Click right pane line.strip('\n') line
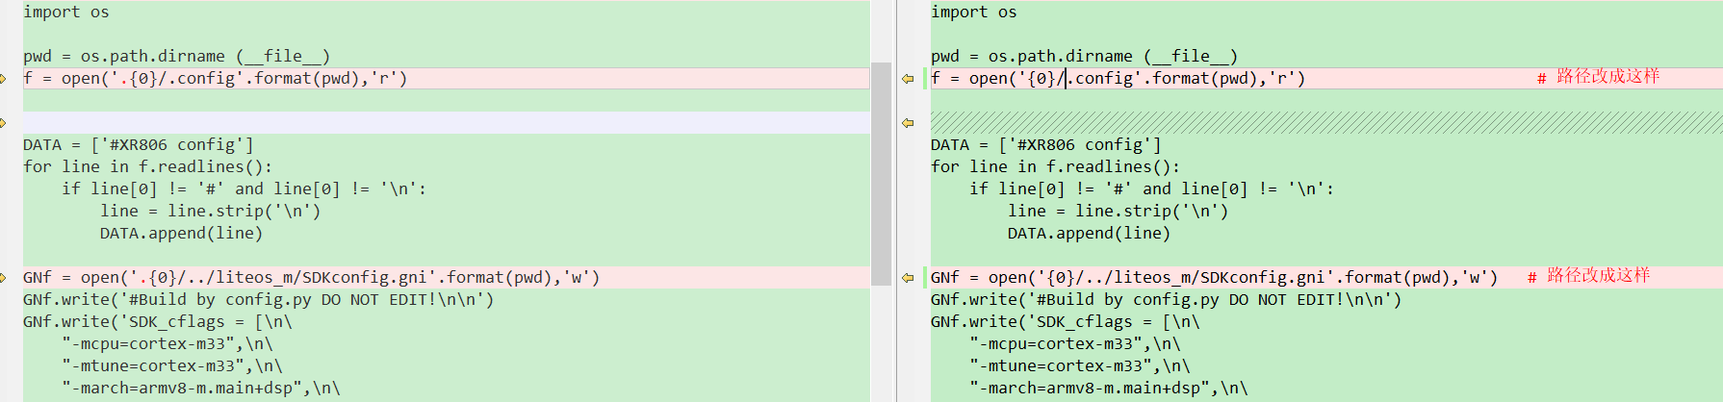This screenshot has width=1723, height=402. coord(1119,212)
